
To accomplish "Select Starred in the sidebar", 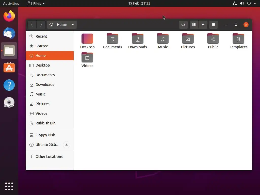I will (x=50, y=46).
